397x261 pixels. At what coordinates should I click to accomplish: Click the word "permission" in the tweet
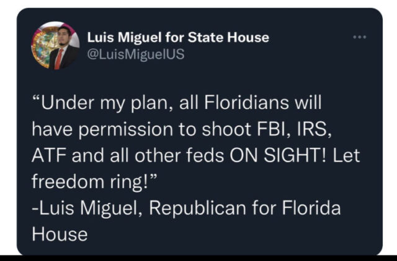[126, 130]
